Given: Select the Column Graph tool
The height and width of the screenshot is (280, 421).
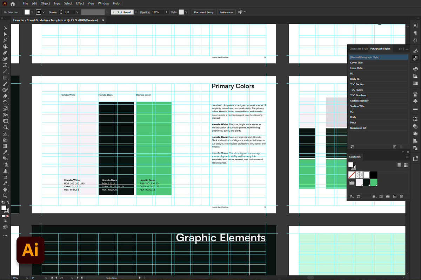Looking at the screenshot, I should (5, 171).
